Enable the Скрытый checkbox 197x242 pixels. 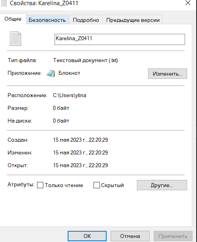pyautogui.click(x=97, y=185)
